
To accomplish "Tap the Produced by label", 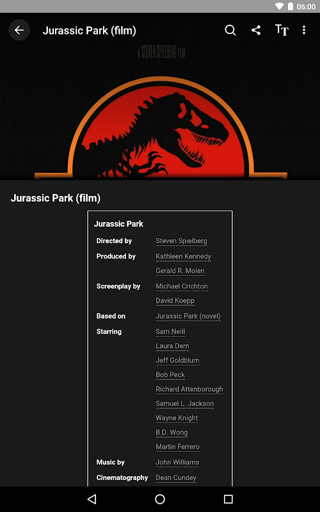I will [x=116, y=257].
